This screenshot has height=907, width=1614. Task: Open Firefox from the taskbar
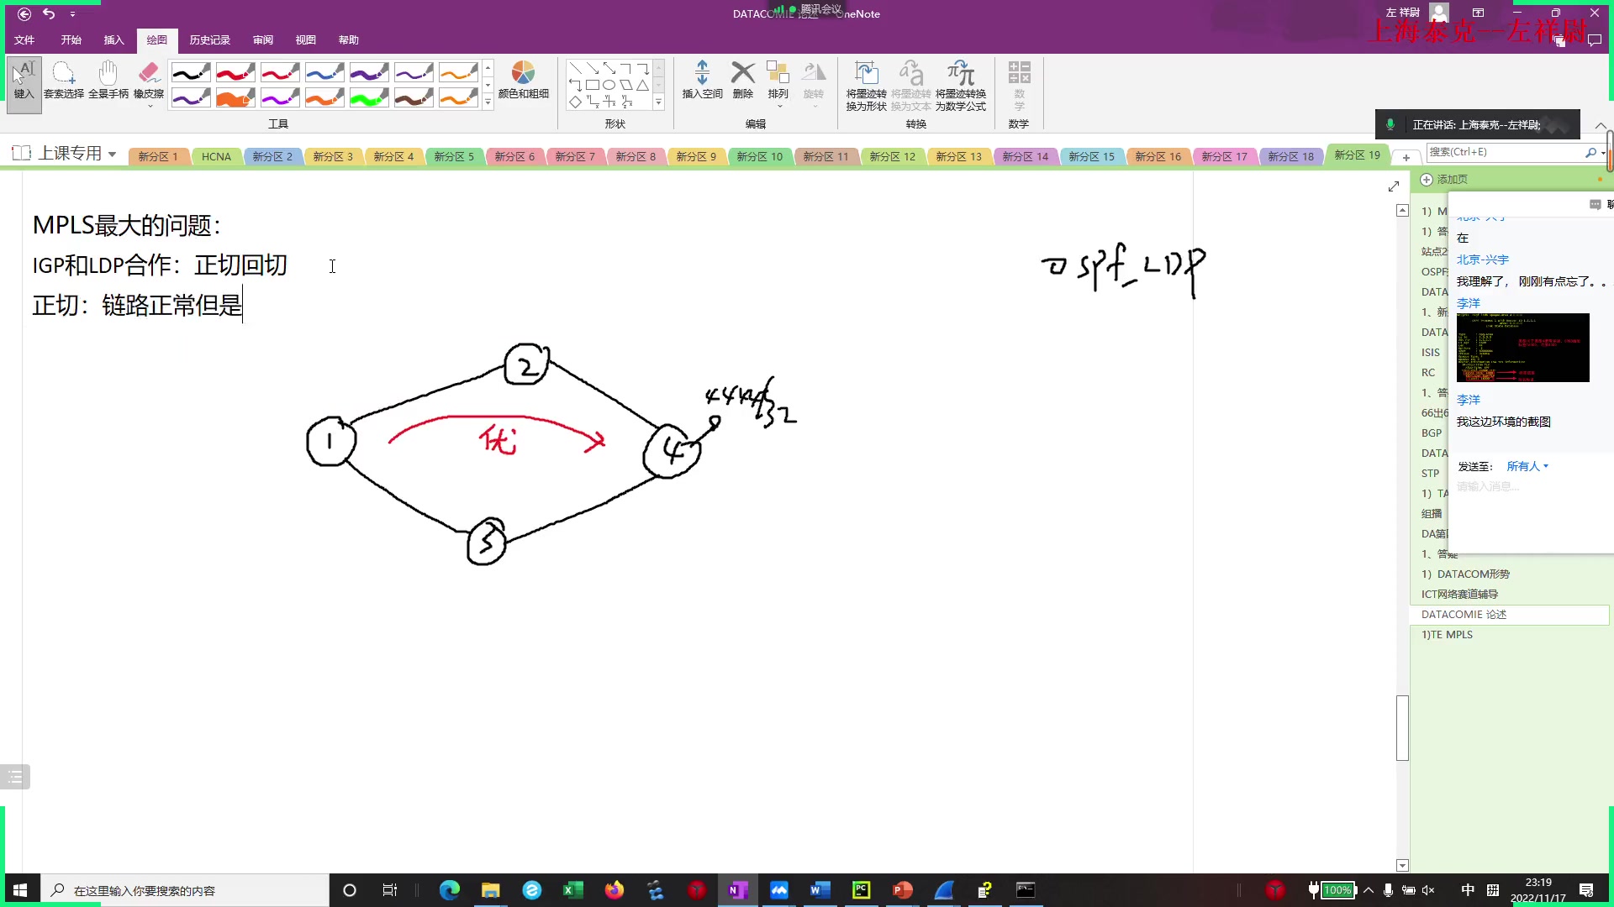pyautogui.click(x=614, y=890)
